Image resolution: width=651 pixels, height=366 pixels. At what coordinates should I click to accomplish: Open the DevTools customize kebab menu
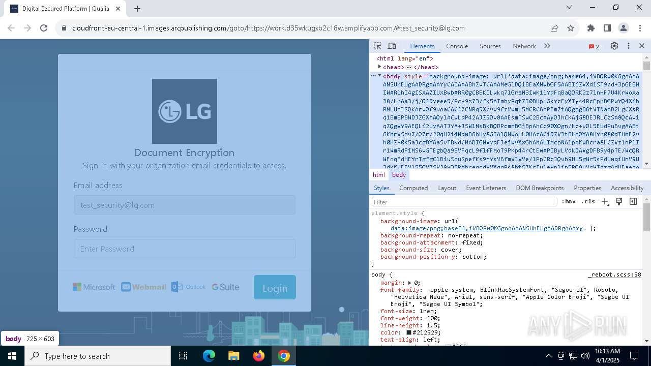pos(629,46)
